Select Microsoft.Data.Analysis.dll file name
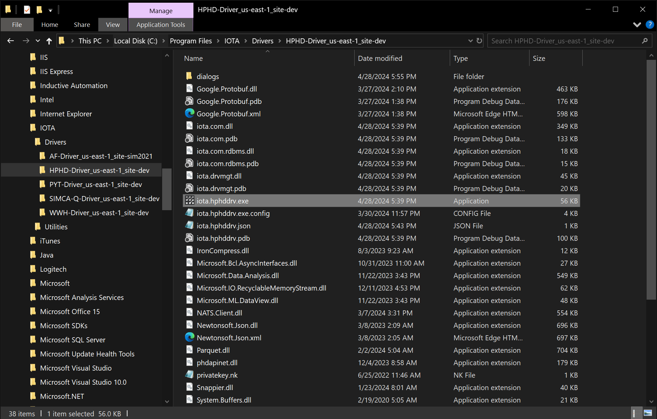 pos(238,275)
